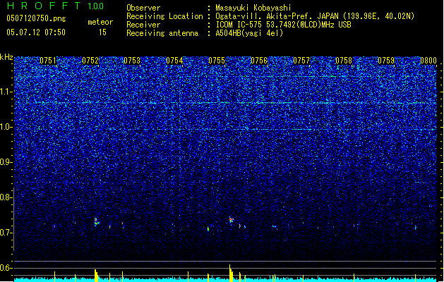
Task: Select the file name 0507120750.png
Action: coord(36,18)
